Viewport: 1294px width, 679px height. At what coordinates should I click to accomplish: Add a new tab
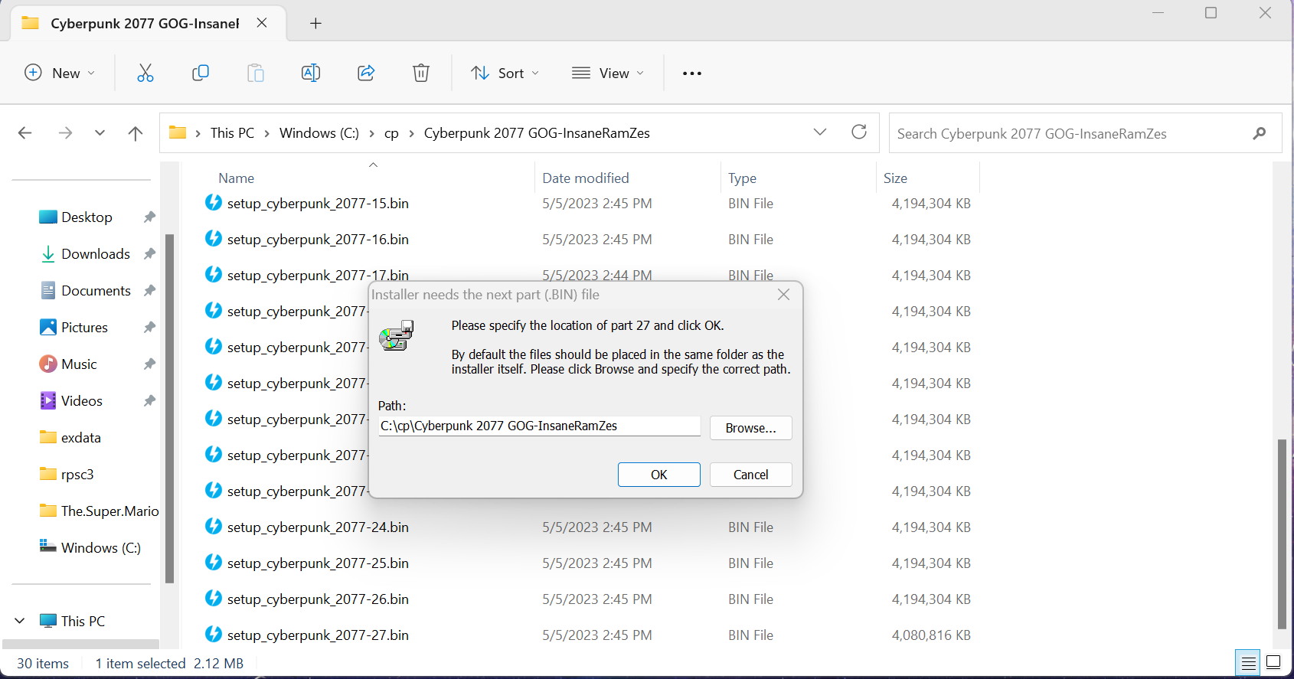point(315,23)
